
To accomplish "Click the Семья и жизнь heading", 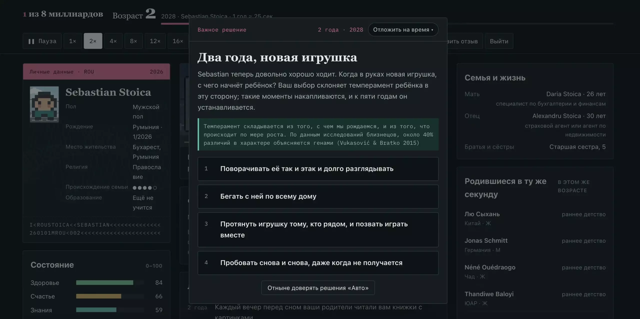I will [x=495, y=78].
